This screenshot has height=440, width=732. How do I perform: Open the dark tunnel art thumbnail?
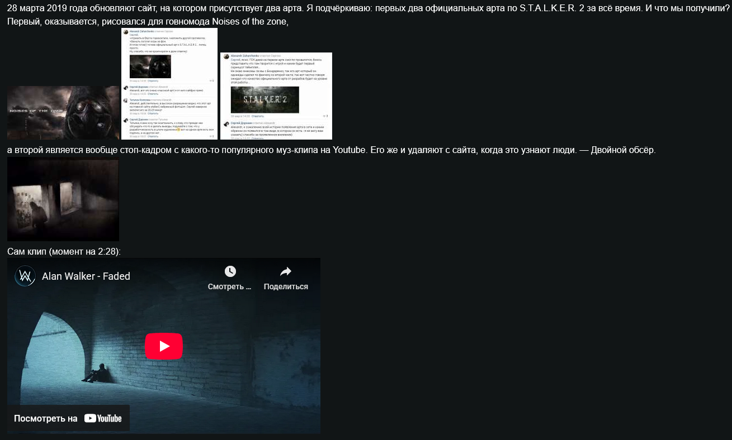pos(63,199)
